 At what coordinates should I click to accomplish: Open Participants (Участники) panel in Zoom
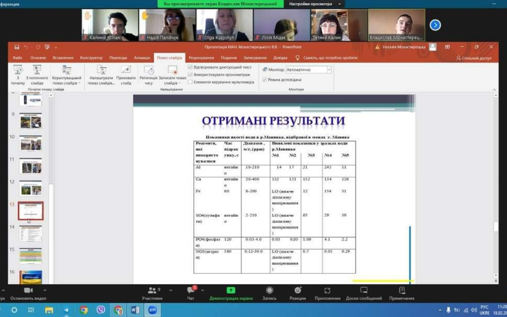click(x=152, y=293)
